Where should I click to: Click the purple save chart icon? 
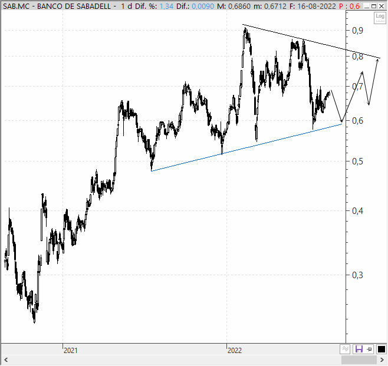[359, 349]
